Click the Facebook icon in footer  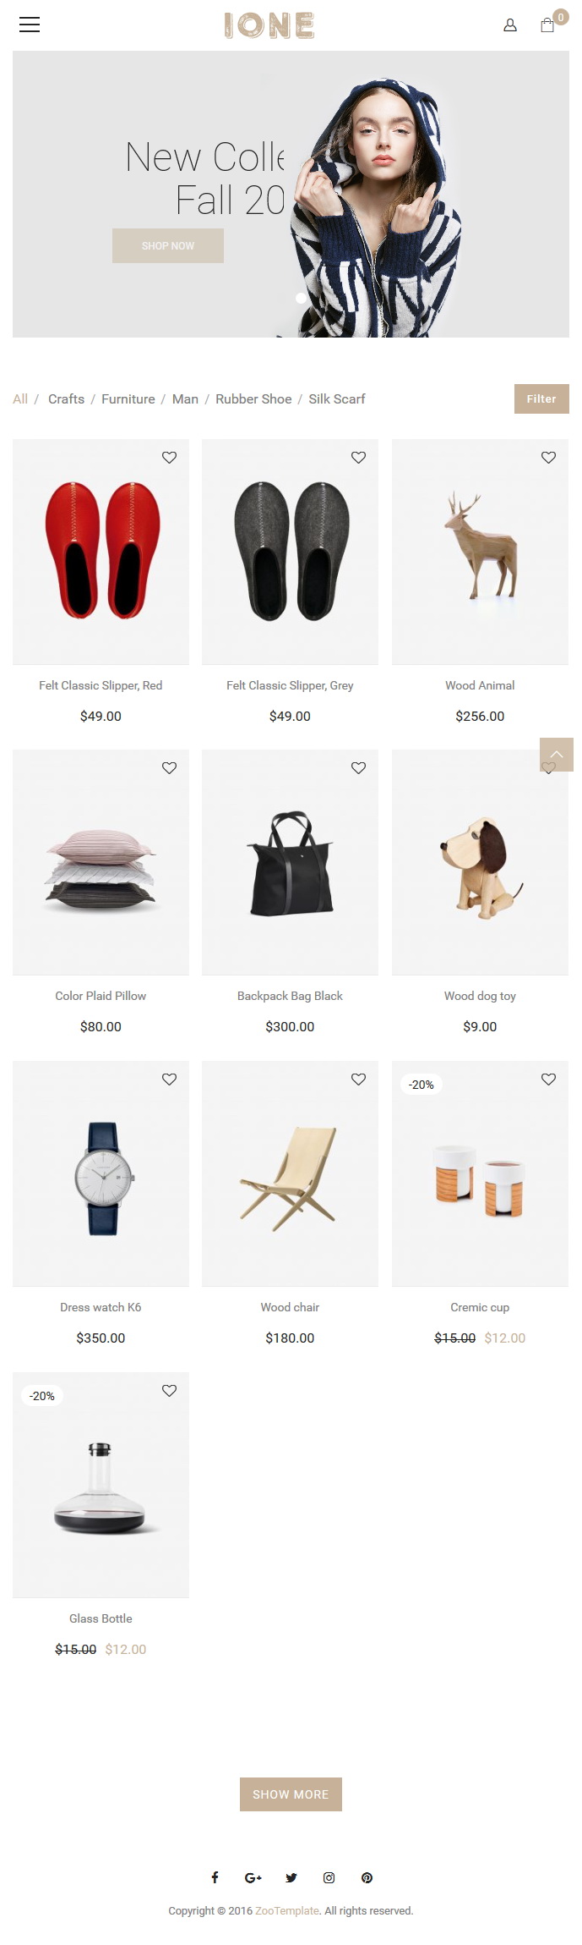pos(215,1877)
